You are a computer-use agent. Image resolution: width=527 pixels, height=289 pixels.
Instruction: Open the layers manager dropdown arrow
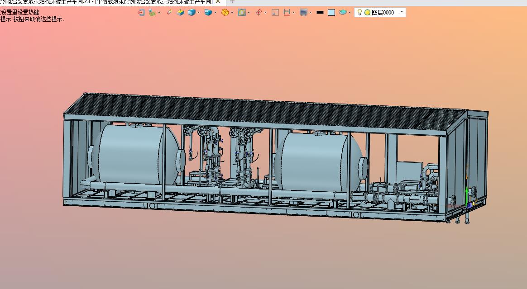350,13
